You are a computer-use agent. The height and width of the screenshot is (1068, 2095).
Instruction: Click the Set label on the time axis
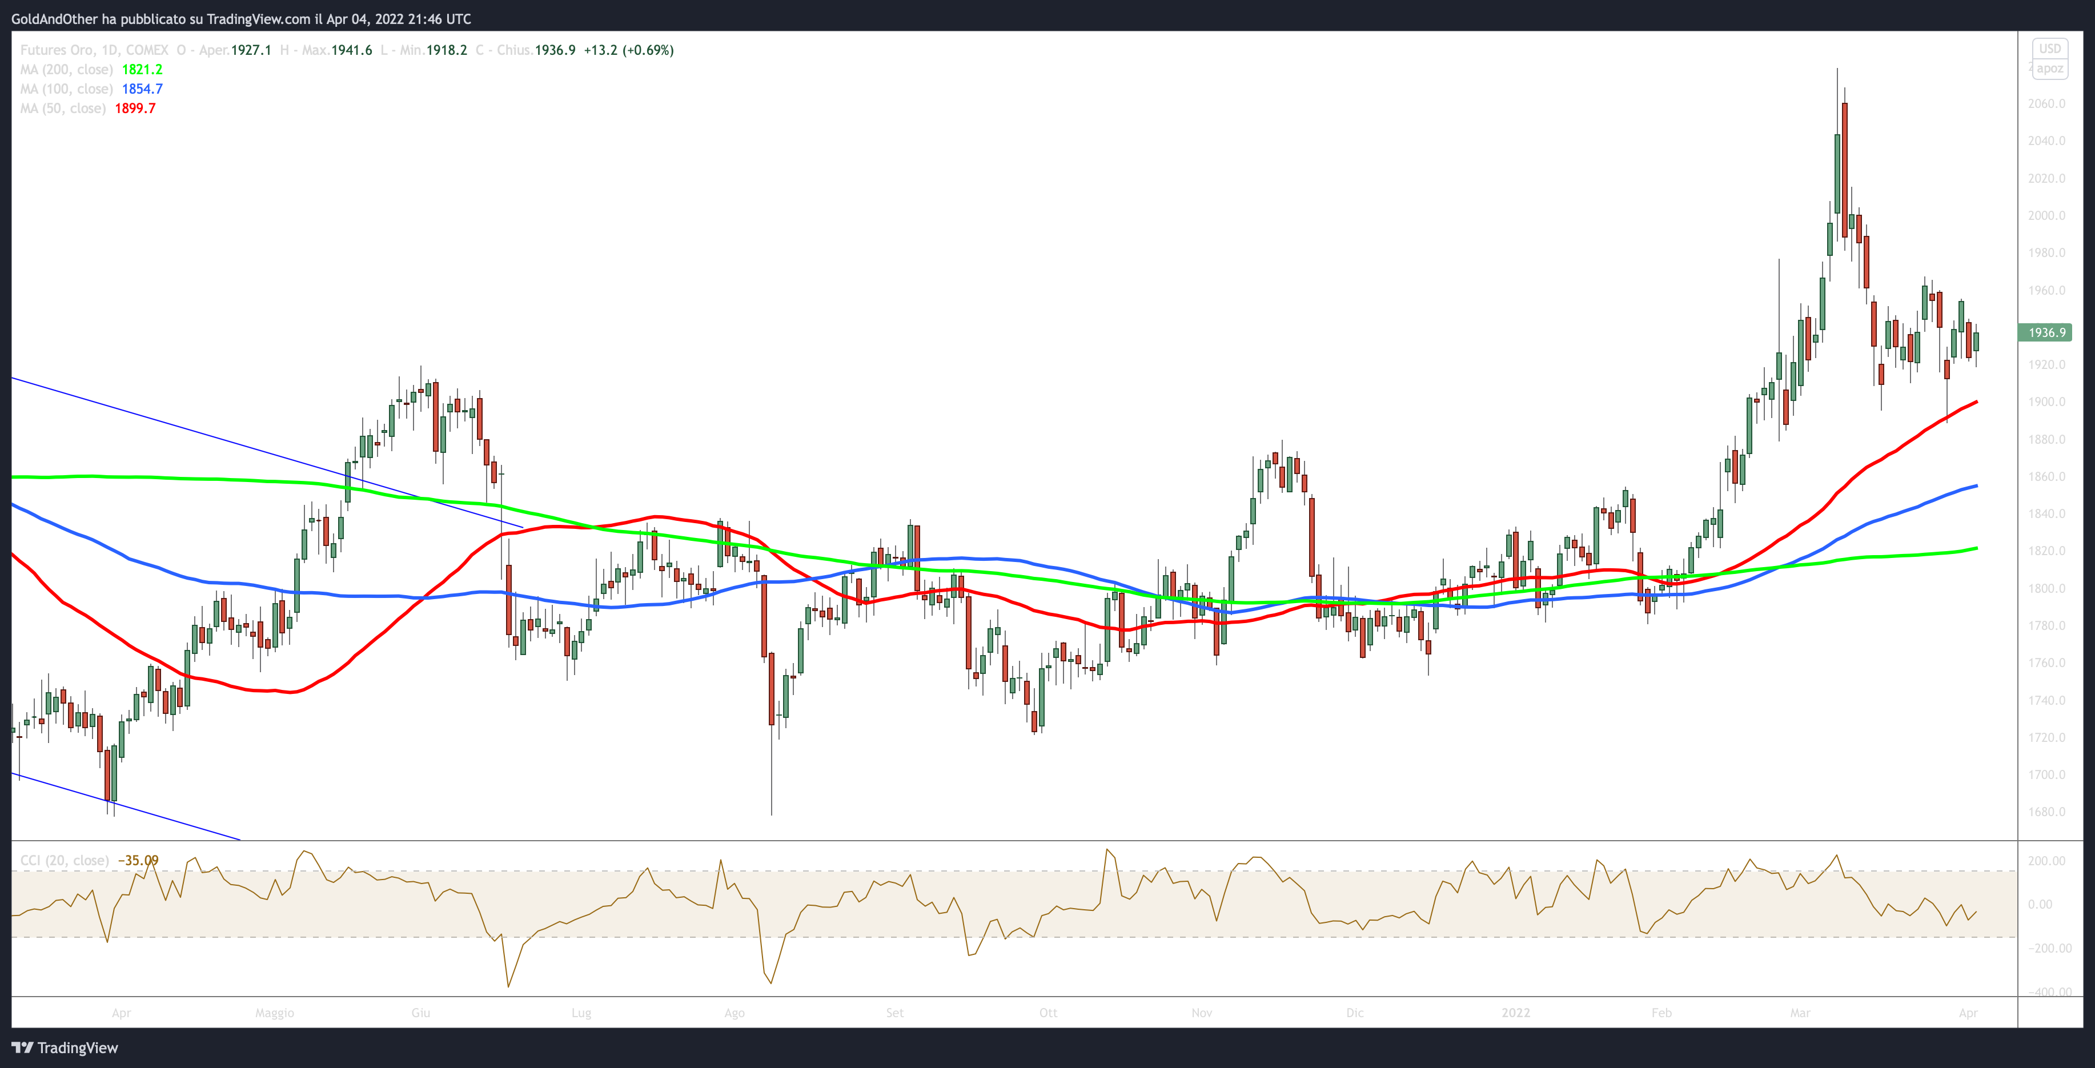tap(894, 1013)
